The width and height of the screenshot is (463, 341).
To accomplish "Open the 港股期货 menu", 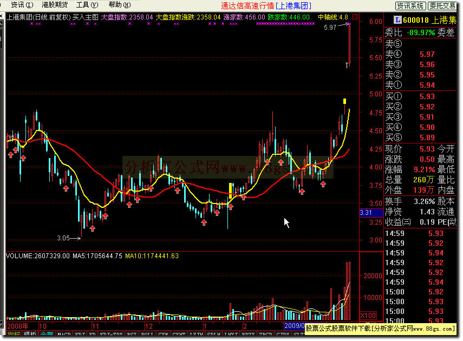I will (x=55, y=5).
